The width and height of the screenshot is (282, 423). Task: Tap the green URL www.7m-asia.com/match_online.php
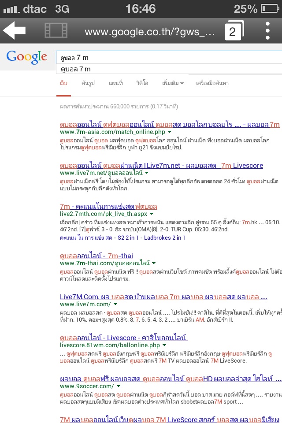pos(112,132)
